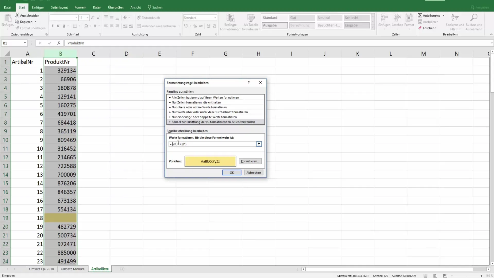This screenshot has width=494, height=278.
Task: Open the font size dropdown
Action: pos(87,18)
